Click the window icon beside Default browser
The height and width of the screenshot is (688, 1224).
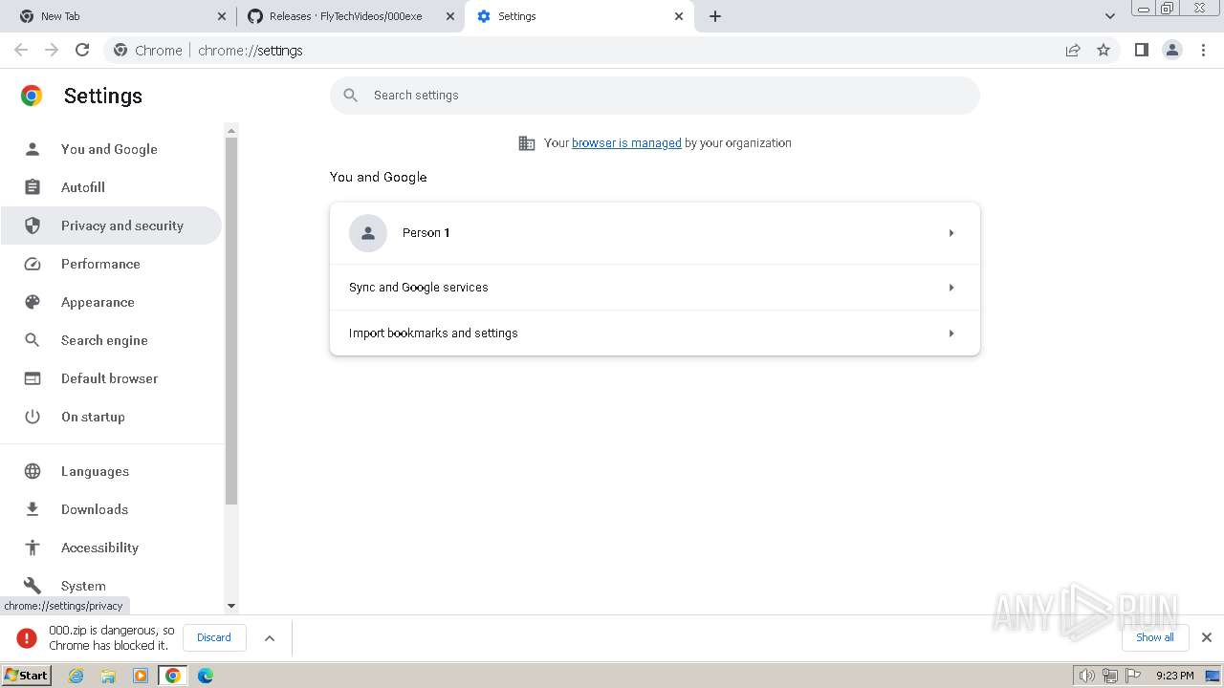[33, 378]
